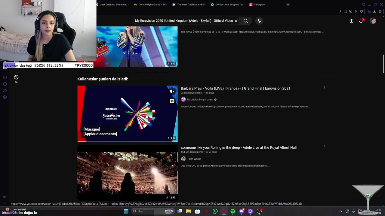
Task: Open Eurovision subscribe URL in description
Action: (245, 106)
